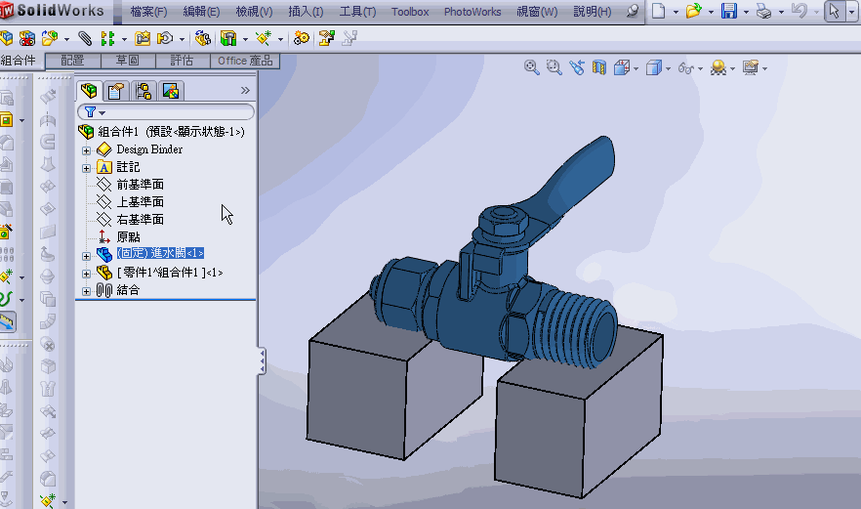Click the Apply Scene sphere icon

(718, 67)
